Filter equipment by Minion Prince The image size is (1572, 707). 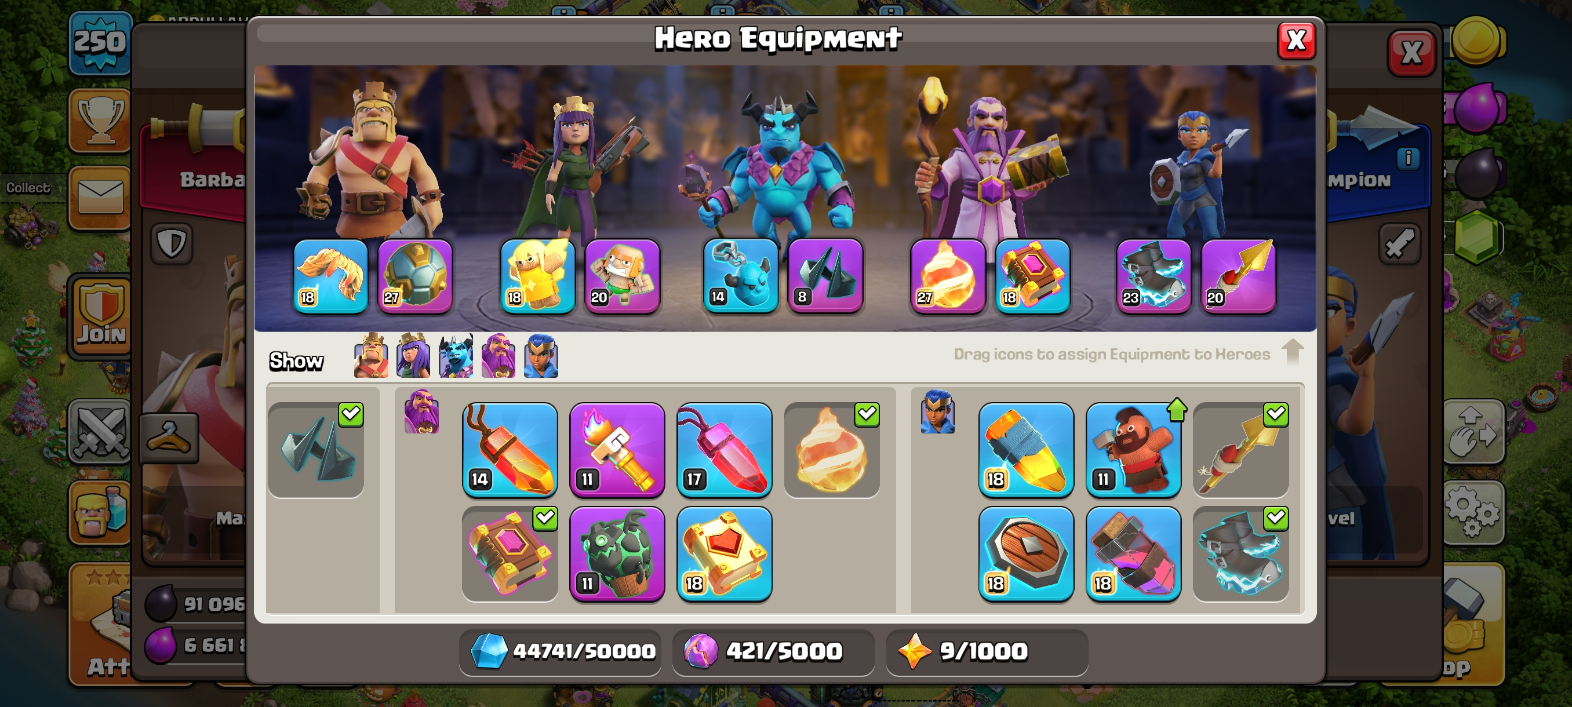click(x=456, y=356)
